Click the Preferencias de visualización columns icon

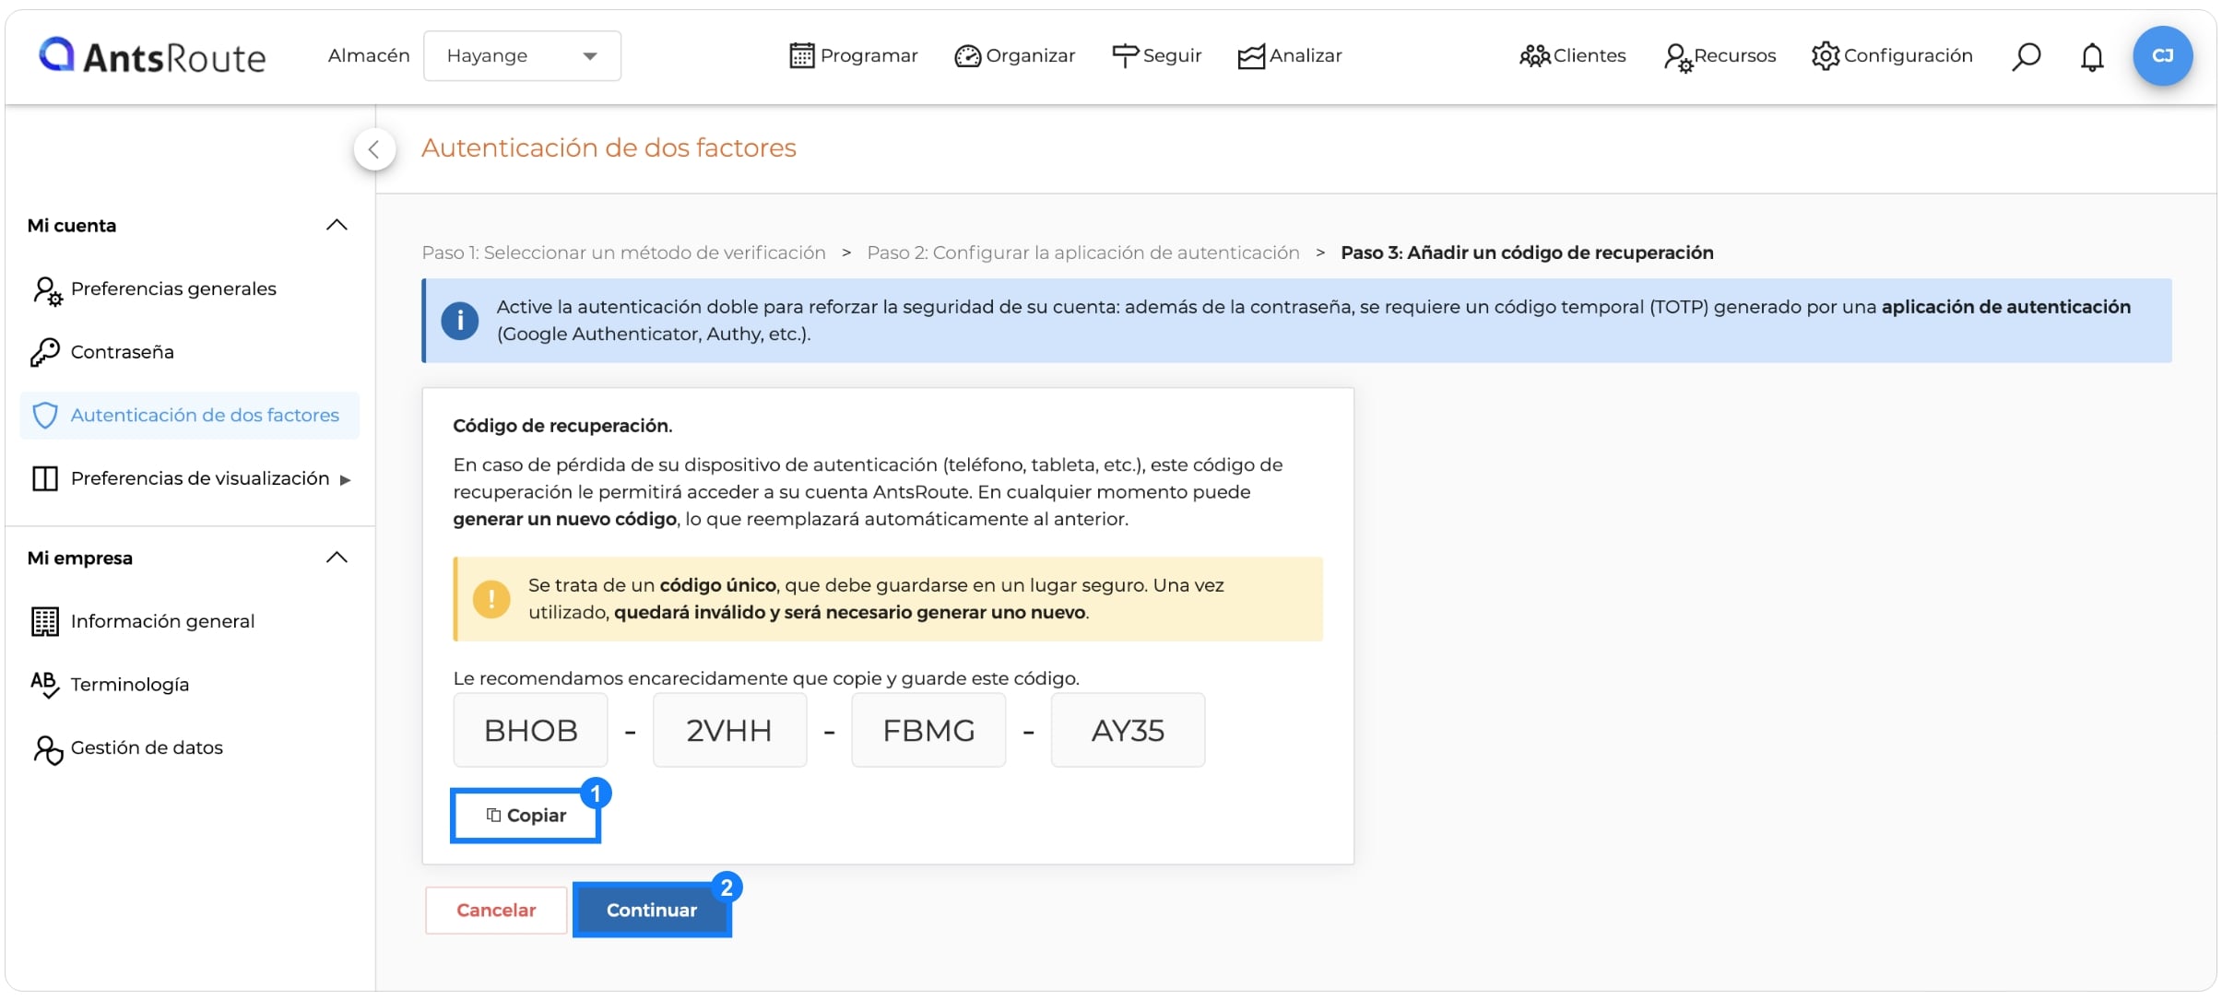point(45,478)
